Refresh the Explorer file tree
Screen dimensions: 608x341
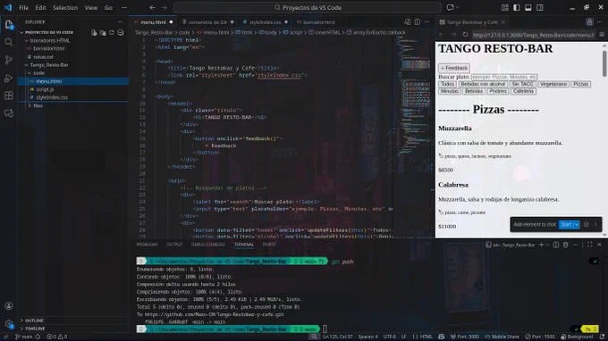112,32
